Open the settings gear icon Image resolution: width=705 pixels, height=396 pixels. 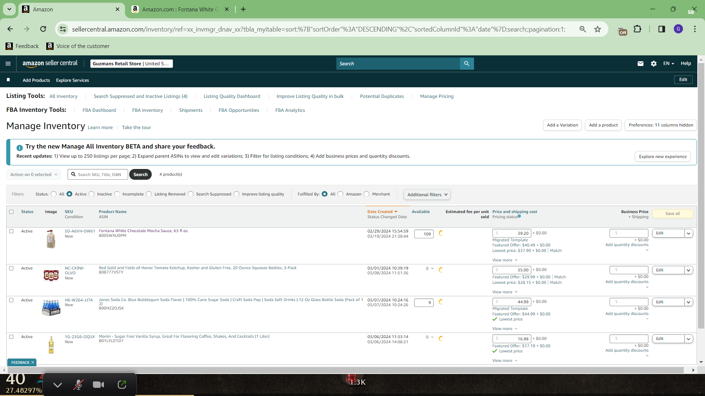point(654,63)
